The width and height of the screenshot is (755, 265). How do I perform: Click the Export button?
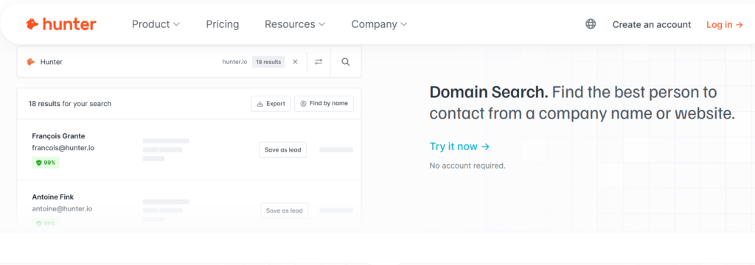(x=271, y=103)
